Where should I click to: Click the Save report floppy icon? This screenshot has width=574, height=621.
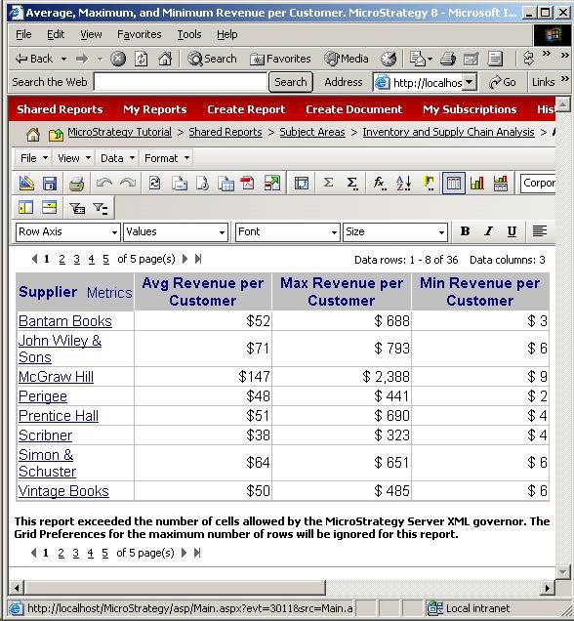click(x=50, y=184)
